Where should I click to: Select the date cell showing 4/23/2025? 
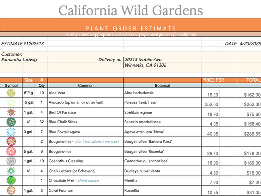click(249, 44)
